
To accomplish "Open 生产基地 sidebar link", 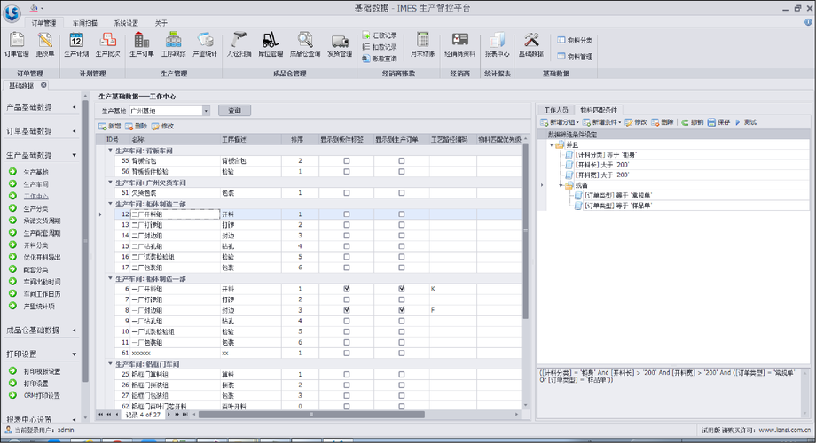I will [35, 172].
